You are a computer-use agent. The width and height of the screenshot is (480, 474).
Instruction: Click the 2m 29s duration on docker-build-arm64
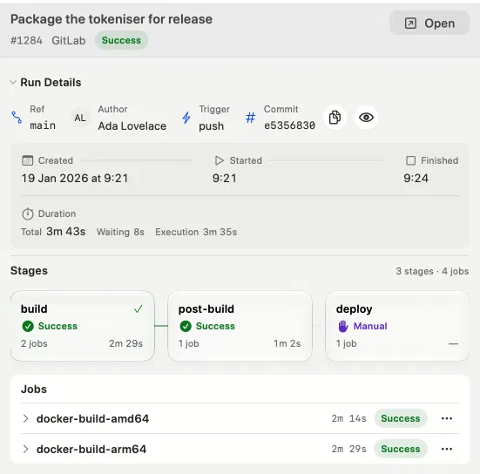pyautogui.click(x=348, y=449)
